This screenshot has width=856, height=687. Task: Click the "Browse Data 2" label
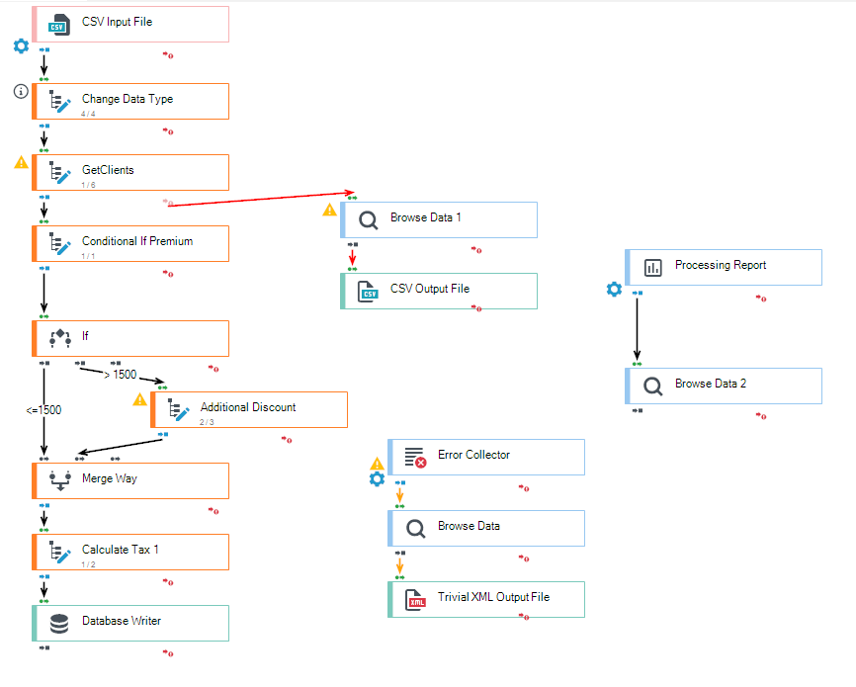click(x=711, y=384)
